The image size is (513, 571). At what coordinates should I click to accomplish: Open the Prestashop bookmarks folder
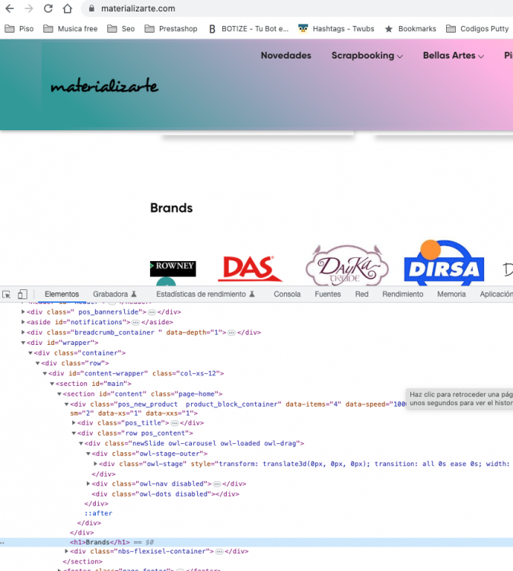click(x=170, y=29)
